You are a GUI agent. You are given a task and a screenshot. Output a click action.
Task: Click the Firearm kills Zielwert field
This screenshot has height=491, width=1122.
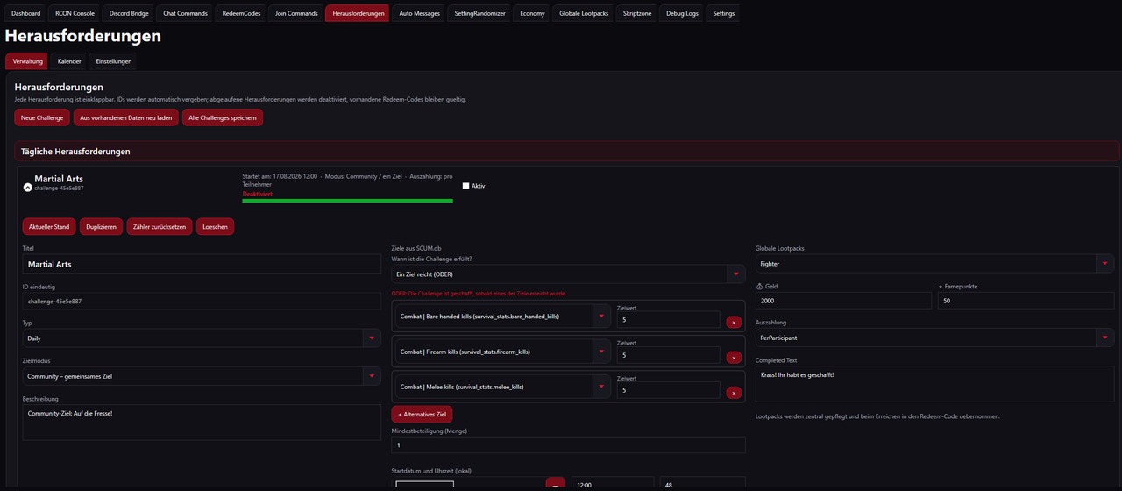click(668, 355)
